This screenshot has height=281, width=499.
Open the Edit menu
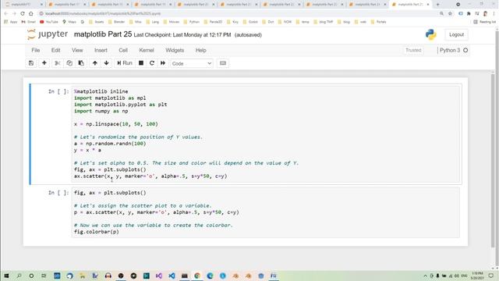point(55,50)
